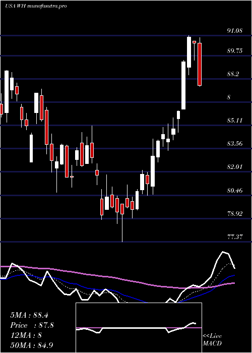Click the 78.92 price label
252x353 pixels.
[235, 213]
